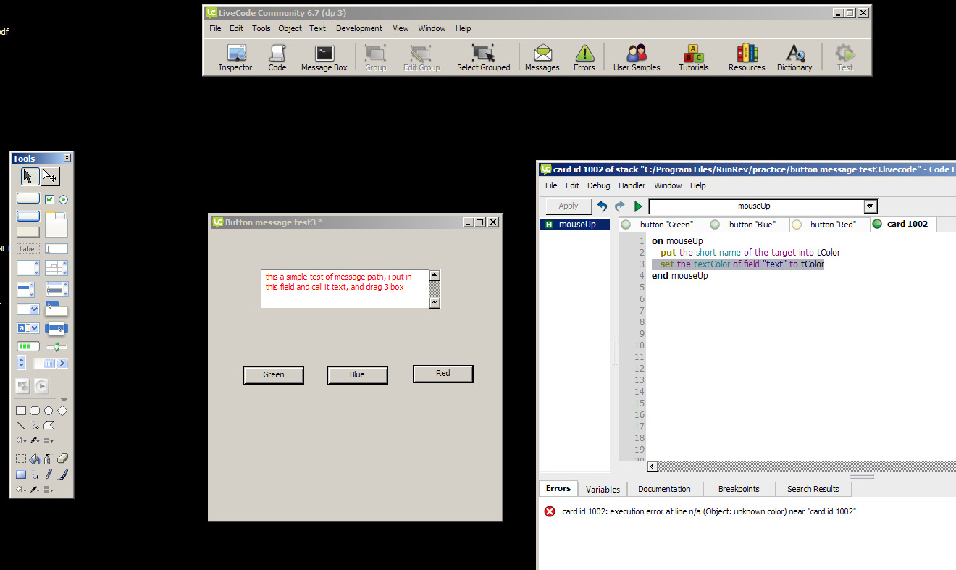Select mouseUp in the handler list

click(x=576, y=225)
